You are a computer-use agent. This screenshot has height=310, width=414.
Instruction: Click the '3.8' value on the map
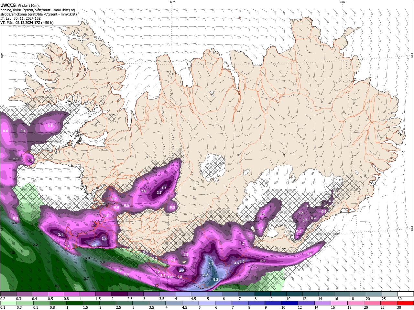14,223
